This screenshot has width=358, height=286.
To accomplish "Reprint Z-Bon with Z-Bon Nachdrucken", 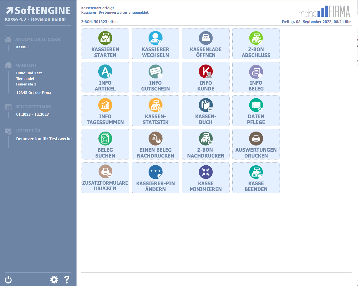I will (x=206, y=144).
